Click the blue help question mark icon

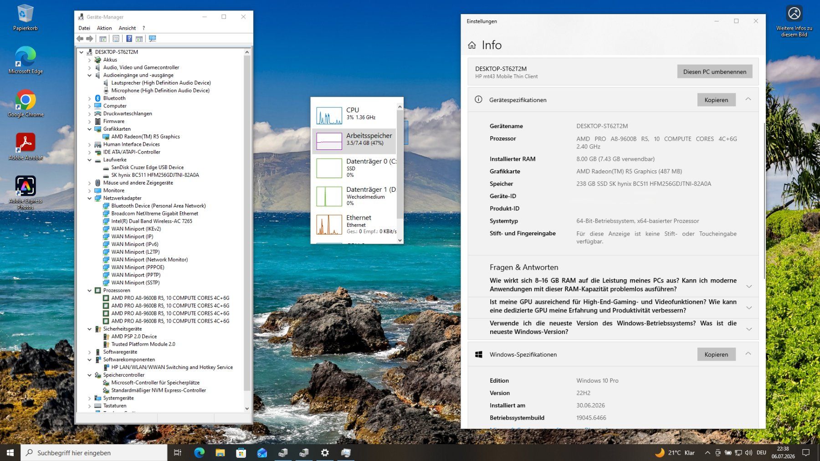[129, 39]
